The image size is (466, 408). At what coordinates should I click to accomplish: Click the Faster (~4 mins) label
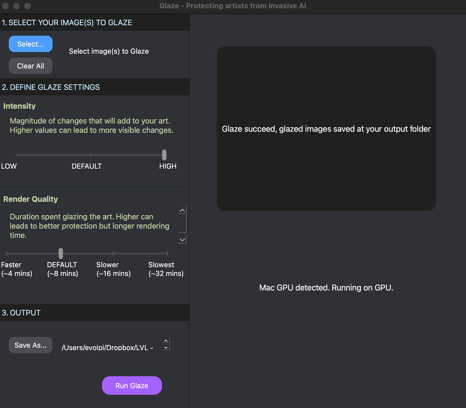17,269
